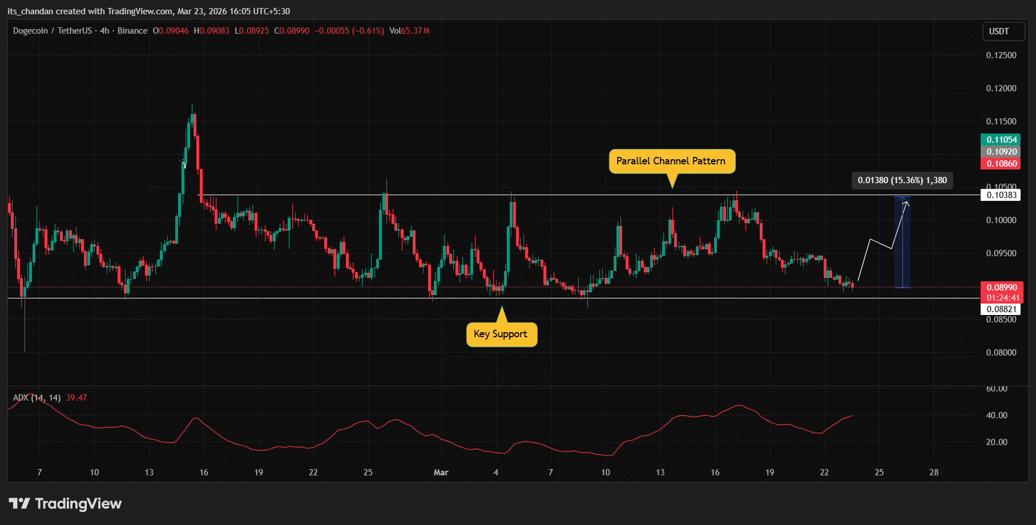The image size is (1036, 525).
Task: Open the Dogecoin / TetherUS symbol legend
Action: pos(80,31)
